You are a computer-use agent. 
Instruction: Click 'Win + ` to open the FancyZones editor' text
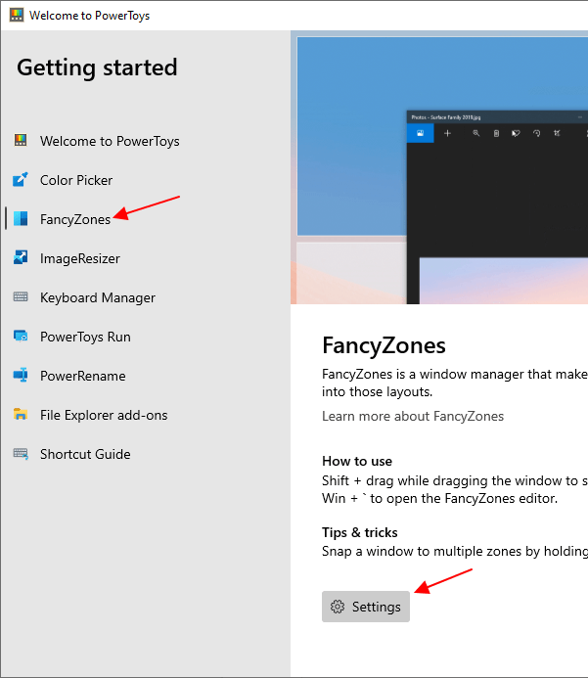(440, 498)
